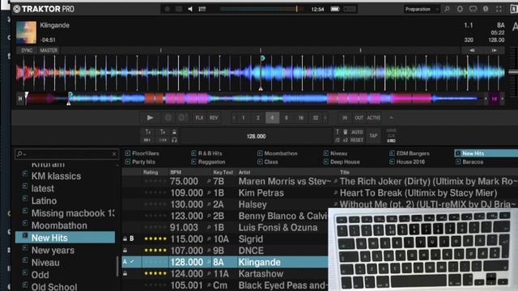Click the TAP tempo button

coord(373,136)
